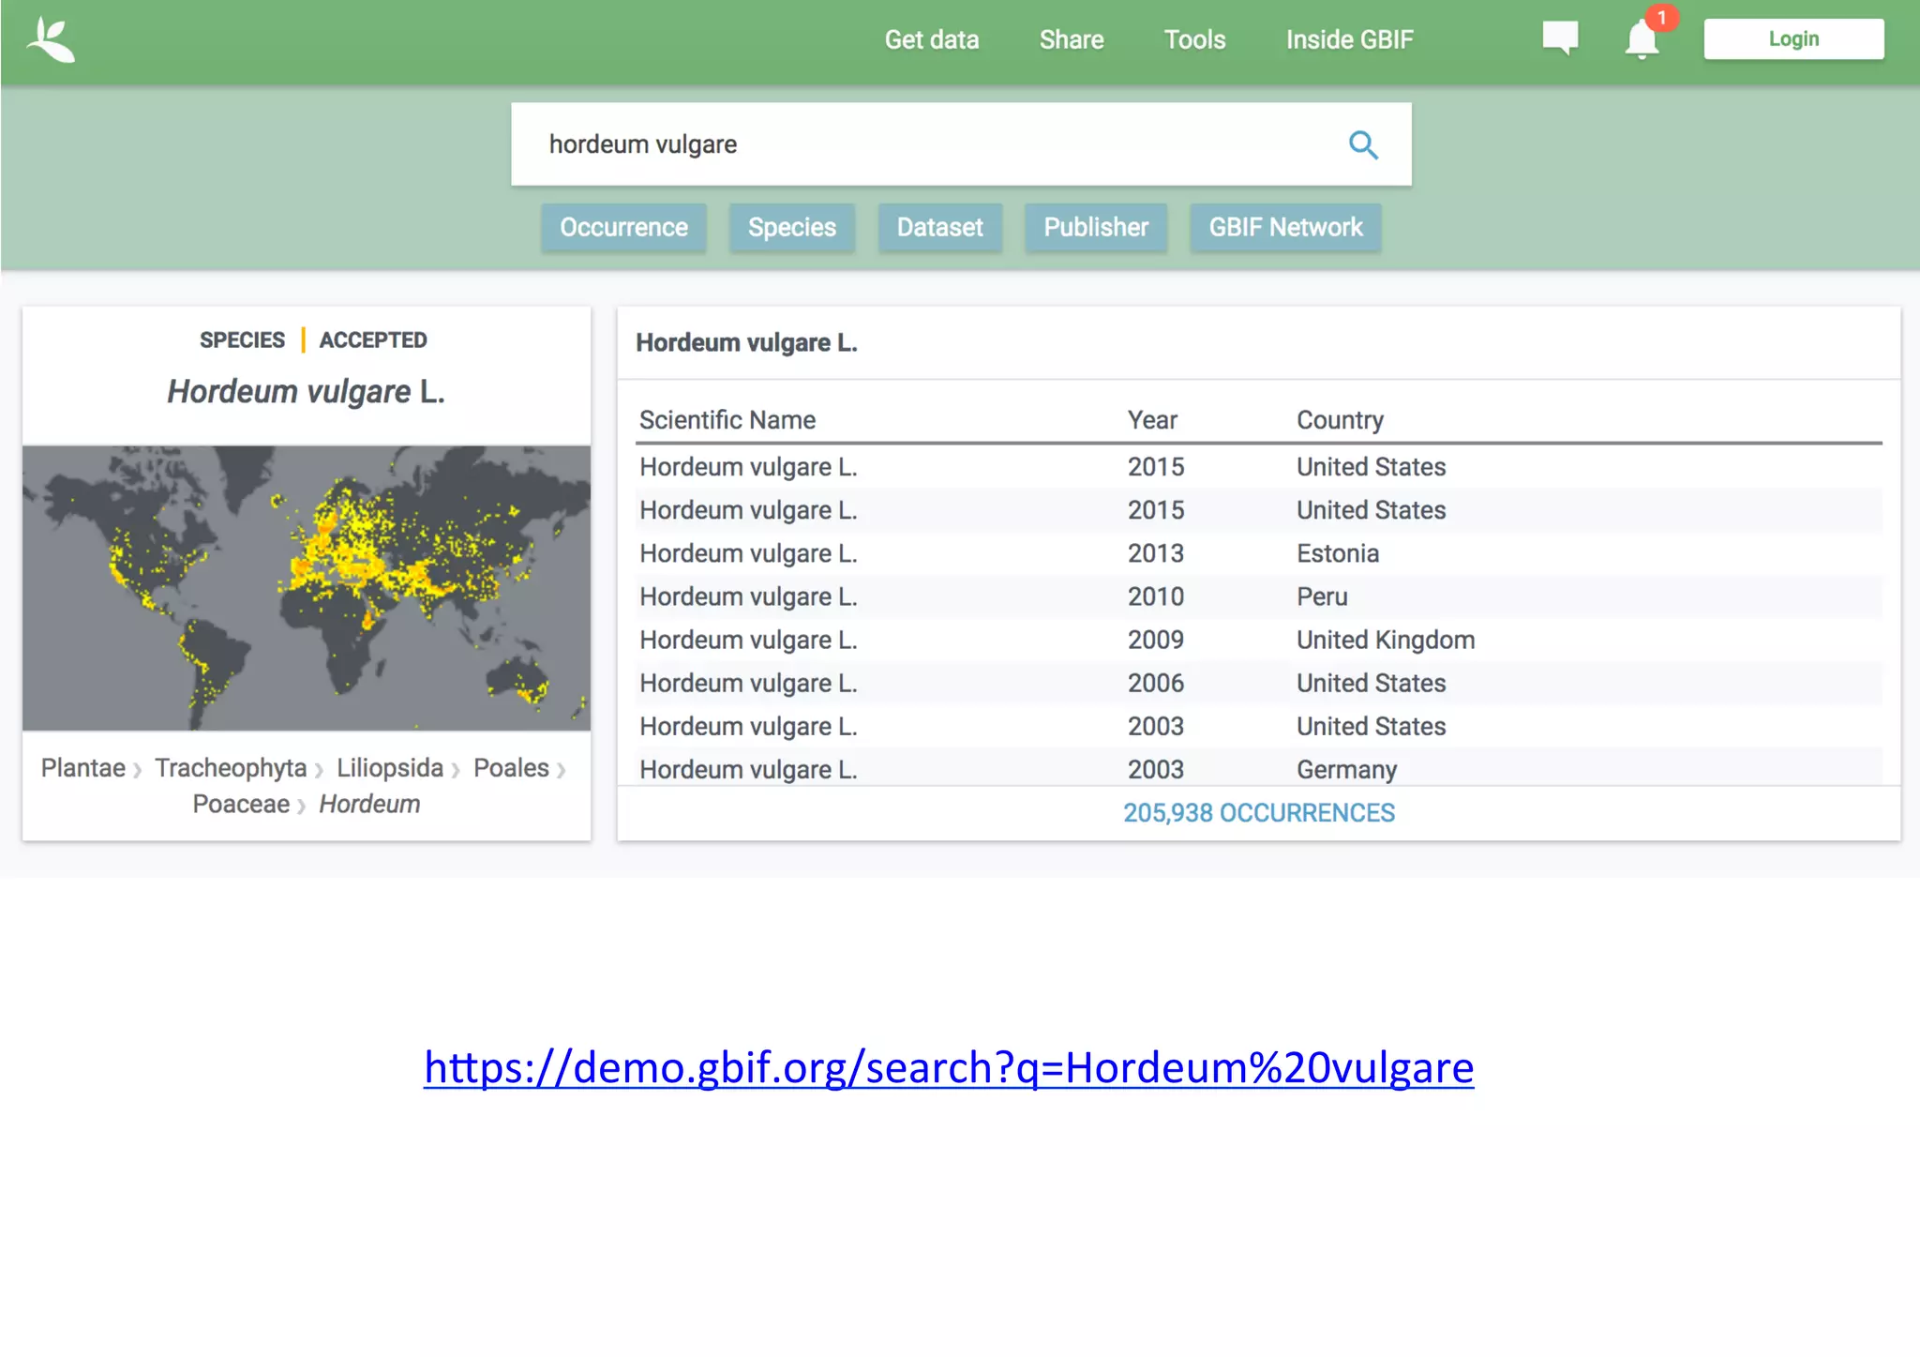Filter by Publisher
The width and height of the screenshot is (1920, 1357).
[1096, 227]
